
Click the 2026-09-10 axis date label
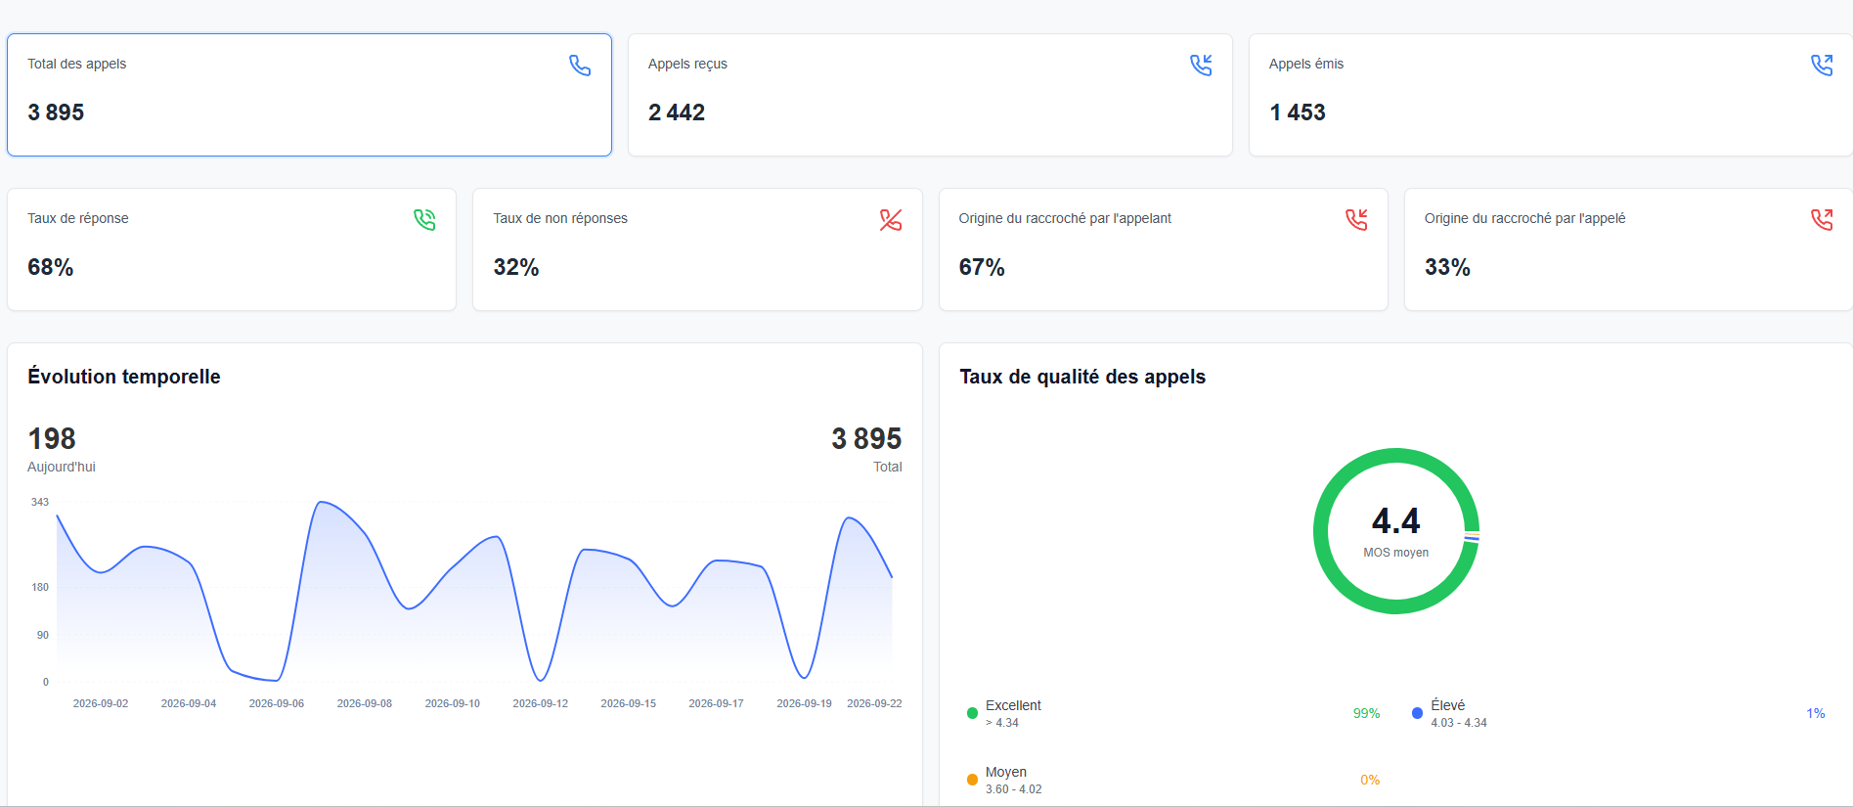453,703
